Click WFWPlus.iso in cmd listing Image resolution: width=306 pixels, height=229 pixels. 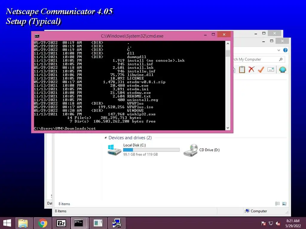click(140, 107)
